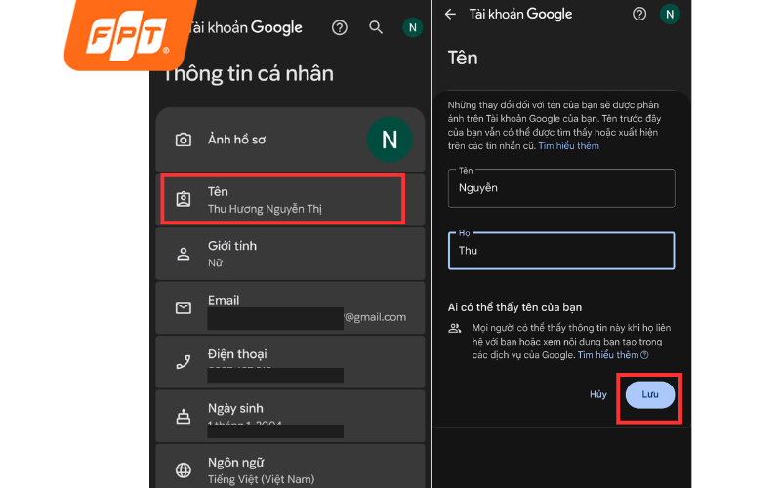Tap the globe icon beside Ngôn ngữ
The image size is (781, 488).
[184, 470]
